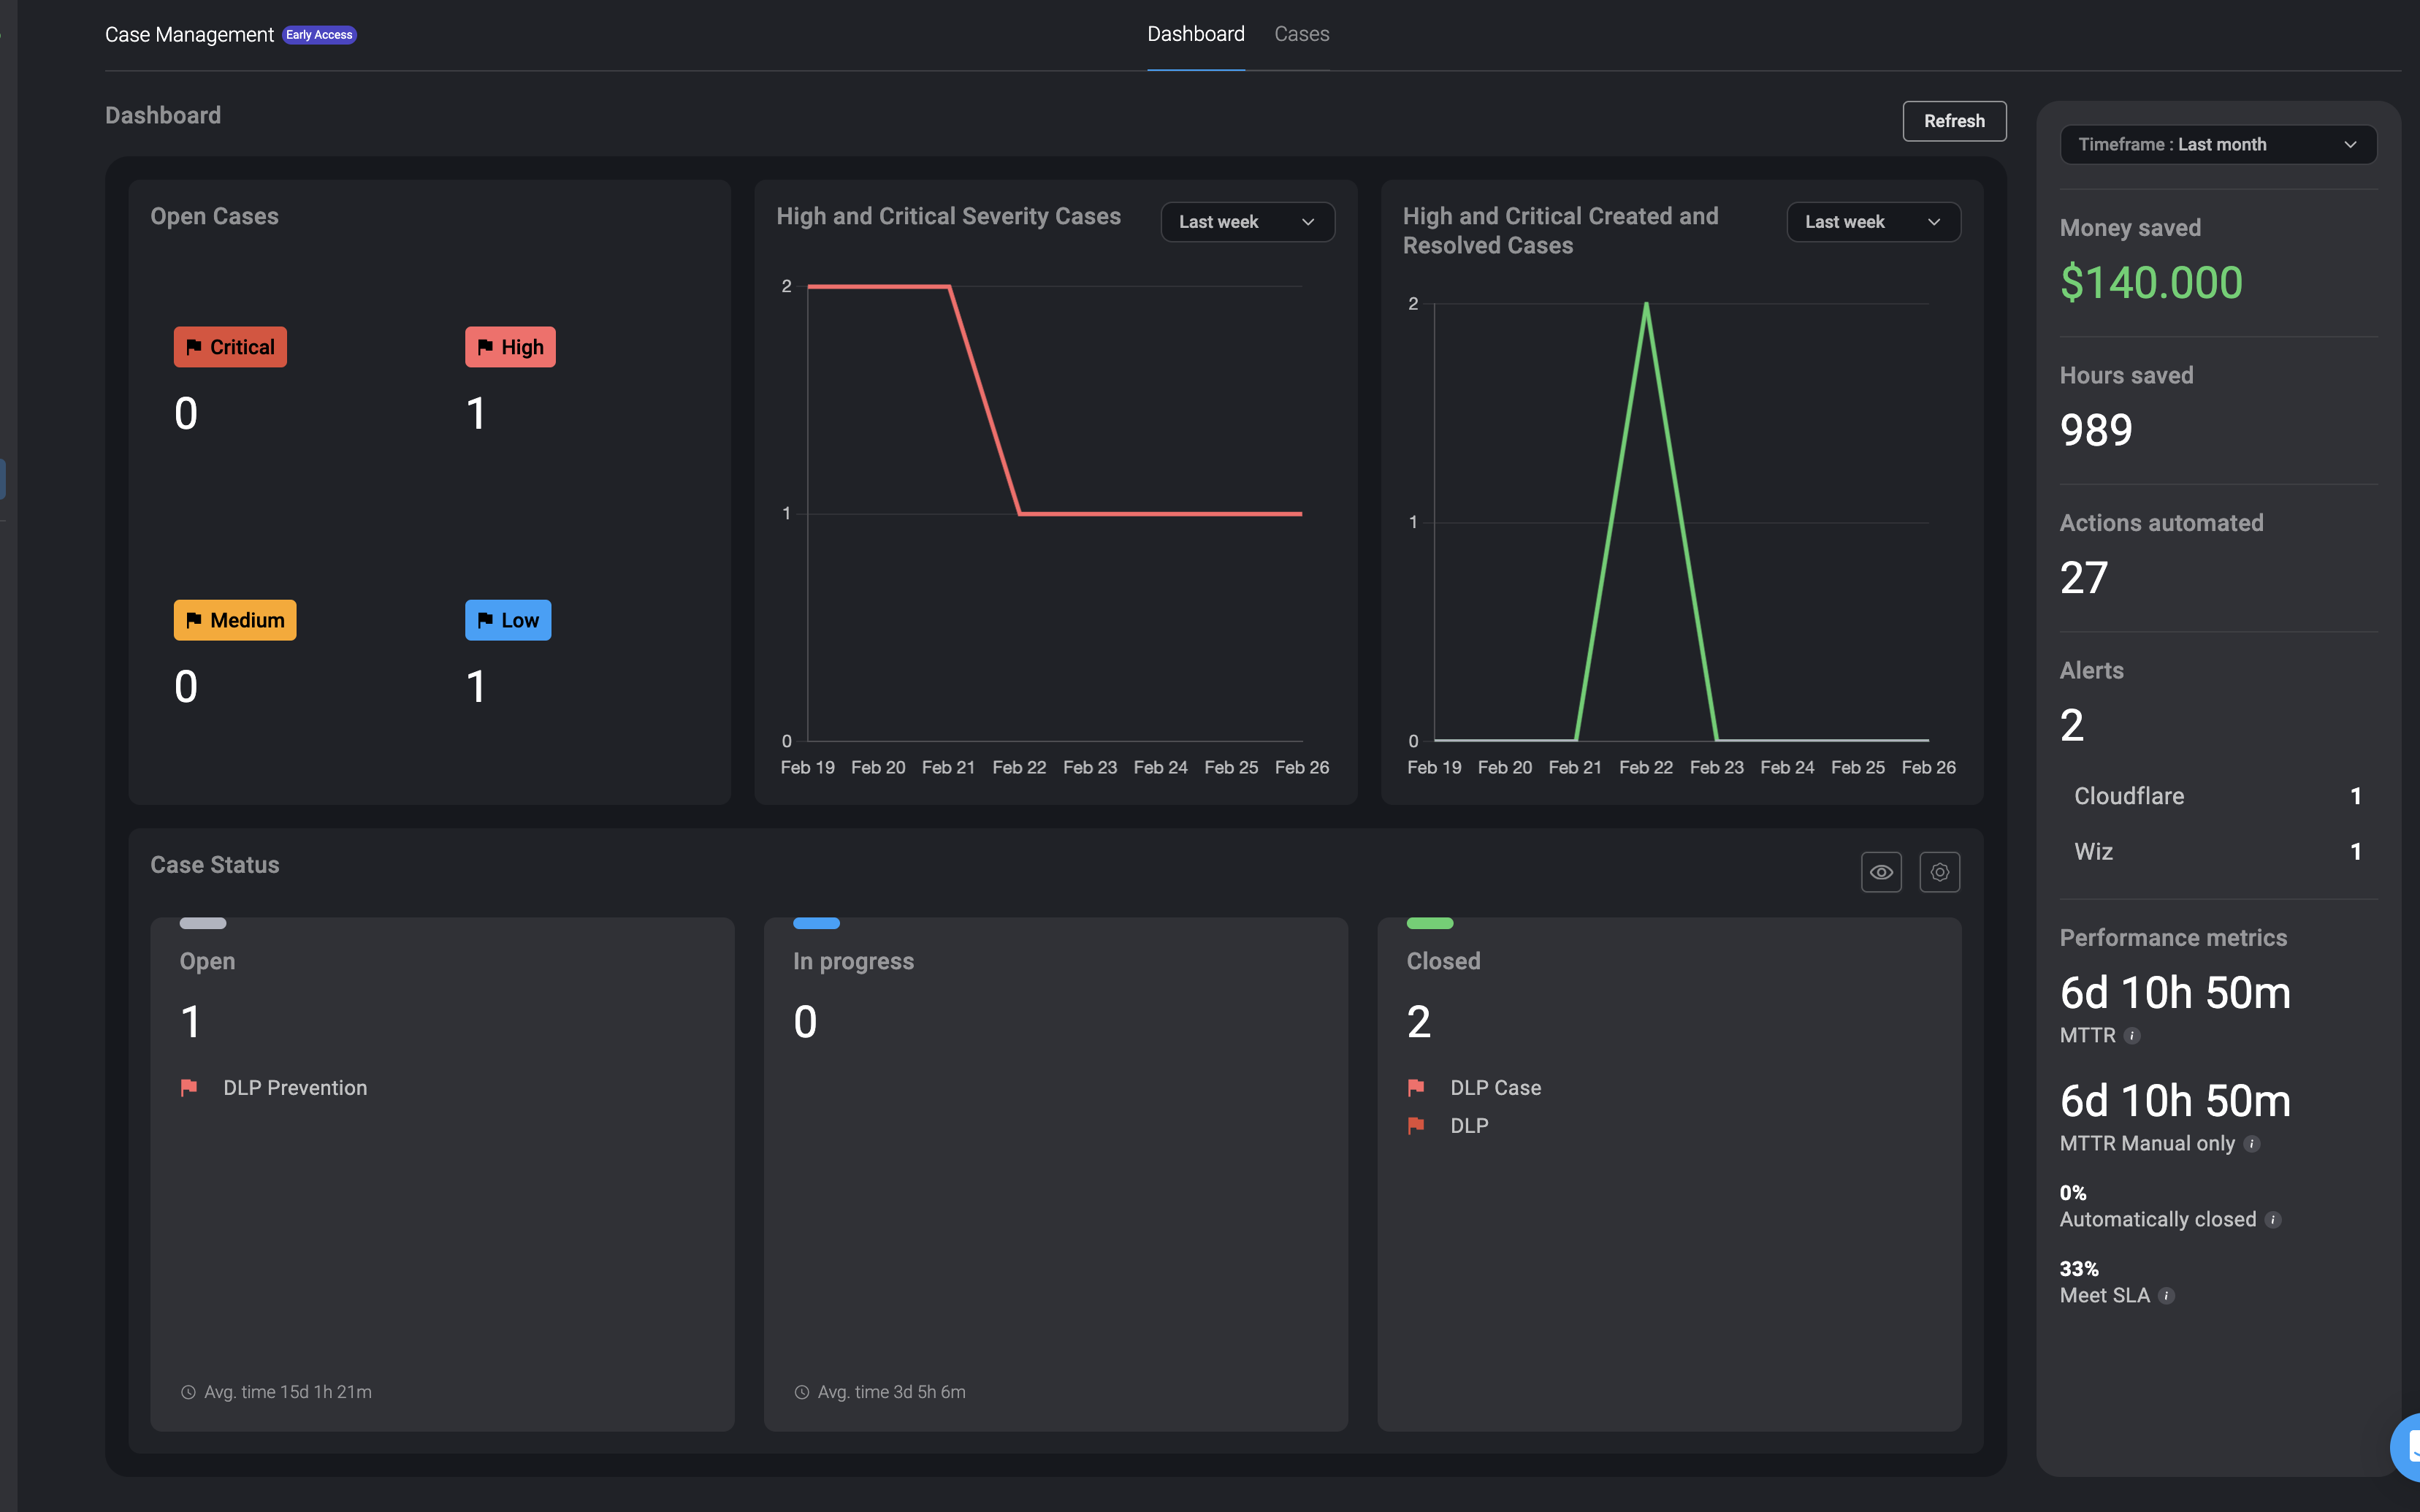The width and height of the screenshot is (2420, 1512).
Task: Click the MTTR Manual only info icon
Action: (x=2252, y=1144)
